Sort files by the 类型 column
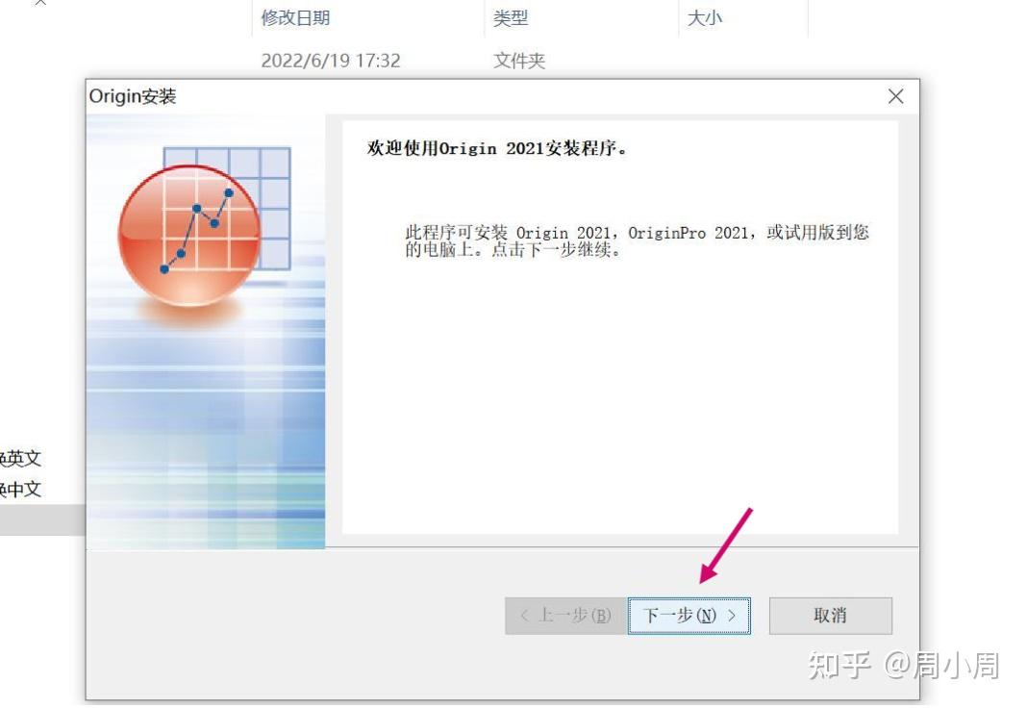 coord(511,17)
